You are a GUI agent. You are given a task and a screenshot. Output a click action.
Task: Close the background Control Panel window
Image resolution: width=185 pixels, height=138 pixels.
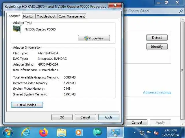pos(177,2)
